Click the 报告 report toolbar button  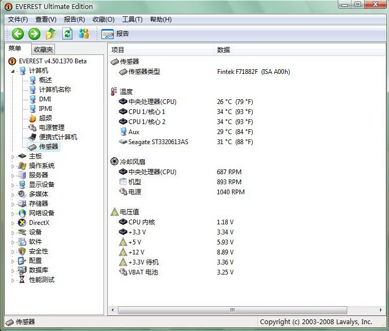coord(115,34)
